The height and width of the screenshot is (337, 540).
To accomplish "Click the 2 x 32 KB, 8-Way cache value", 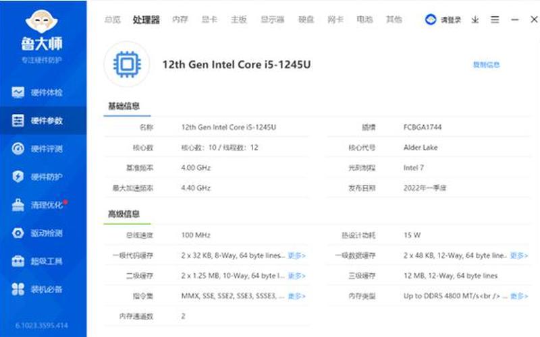I will point(233,255).
